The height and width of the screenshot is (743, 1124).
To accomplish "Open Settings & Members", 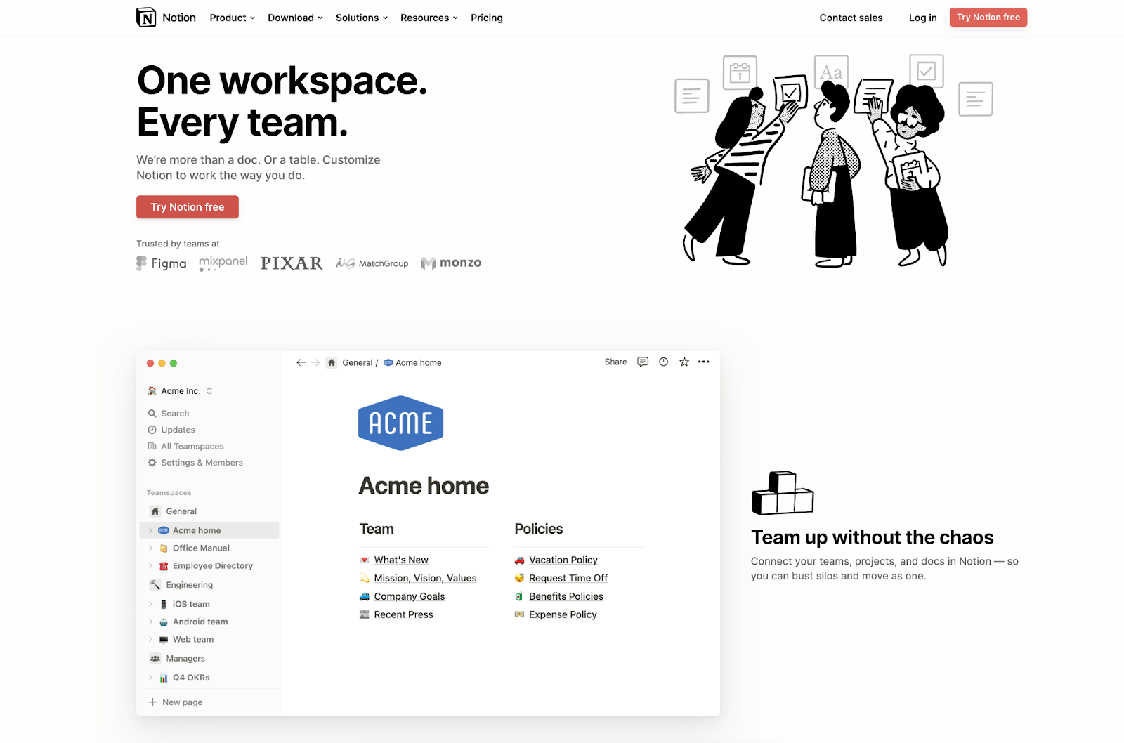I will tap(195, 463).
